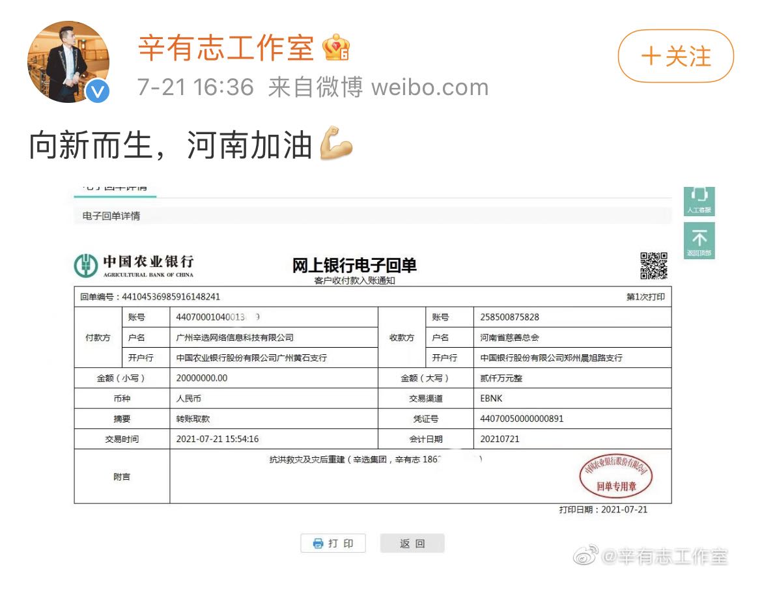This screenshot has height=601, width=762.
Task: Select the 电子回单详情 section header
Action: [111, 216]
